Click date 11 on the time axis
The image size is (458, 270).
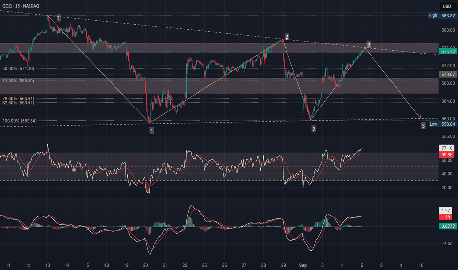point(8,265)
